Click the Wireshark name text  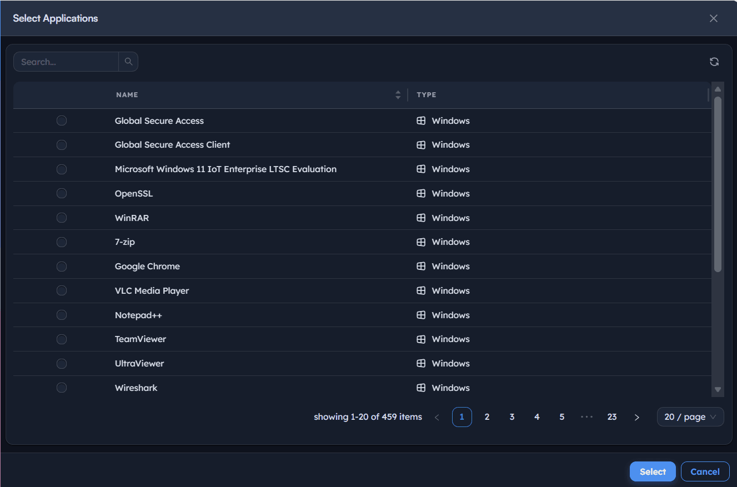pos(136,388)
